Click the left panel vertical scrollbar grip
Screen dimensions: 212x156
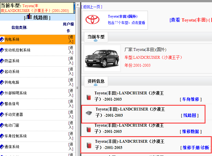[x=77, y=88]
